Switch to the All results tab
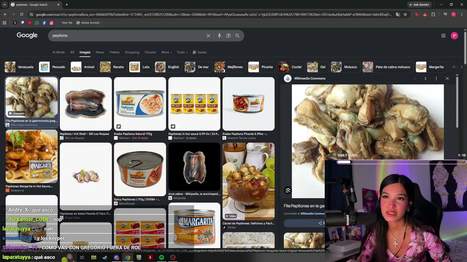467x262 pixels. (72, 52)
